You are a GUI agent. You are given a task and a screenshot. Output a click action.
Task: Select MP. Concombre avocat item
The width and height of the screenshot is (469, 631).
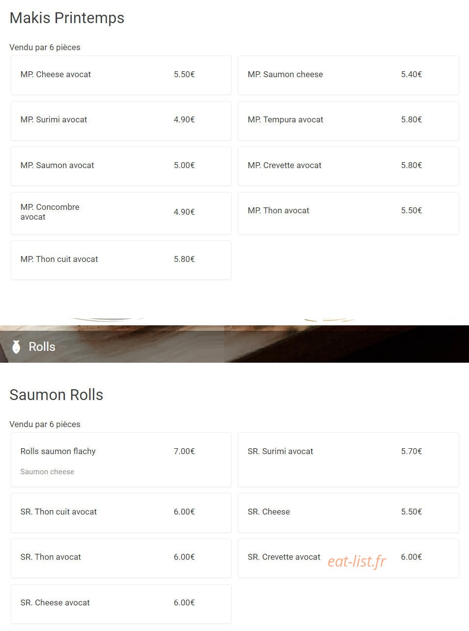[x=121, y=213]
